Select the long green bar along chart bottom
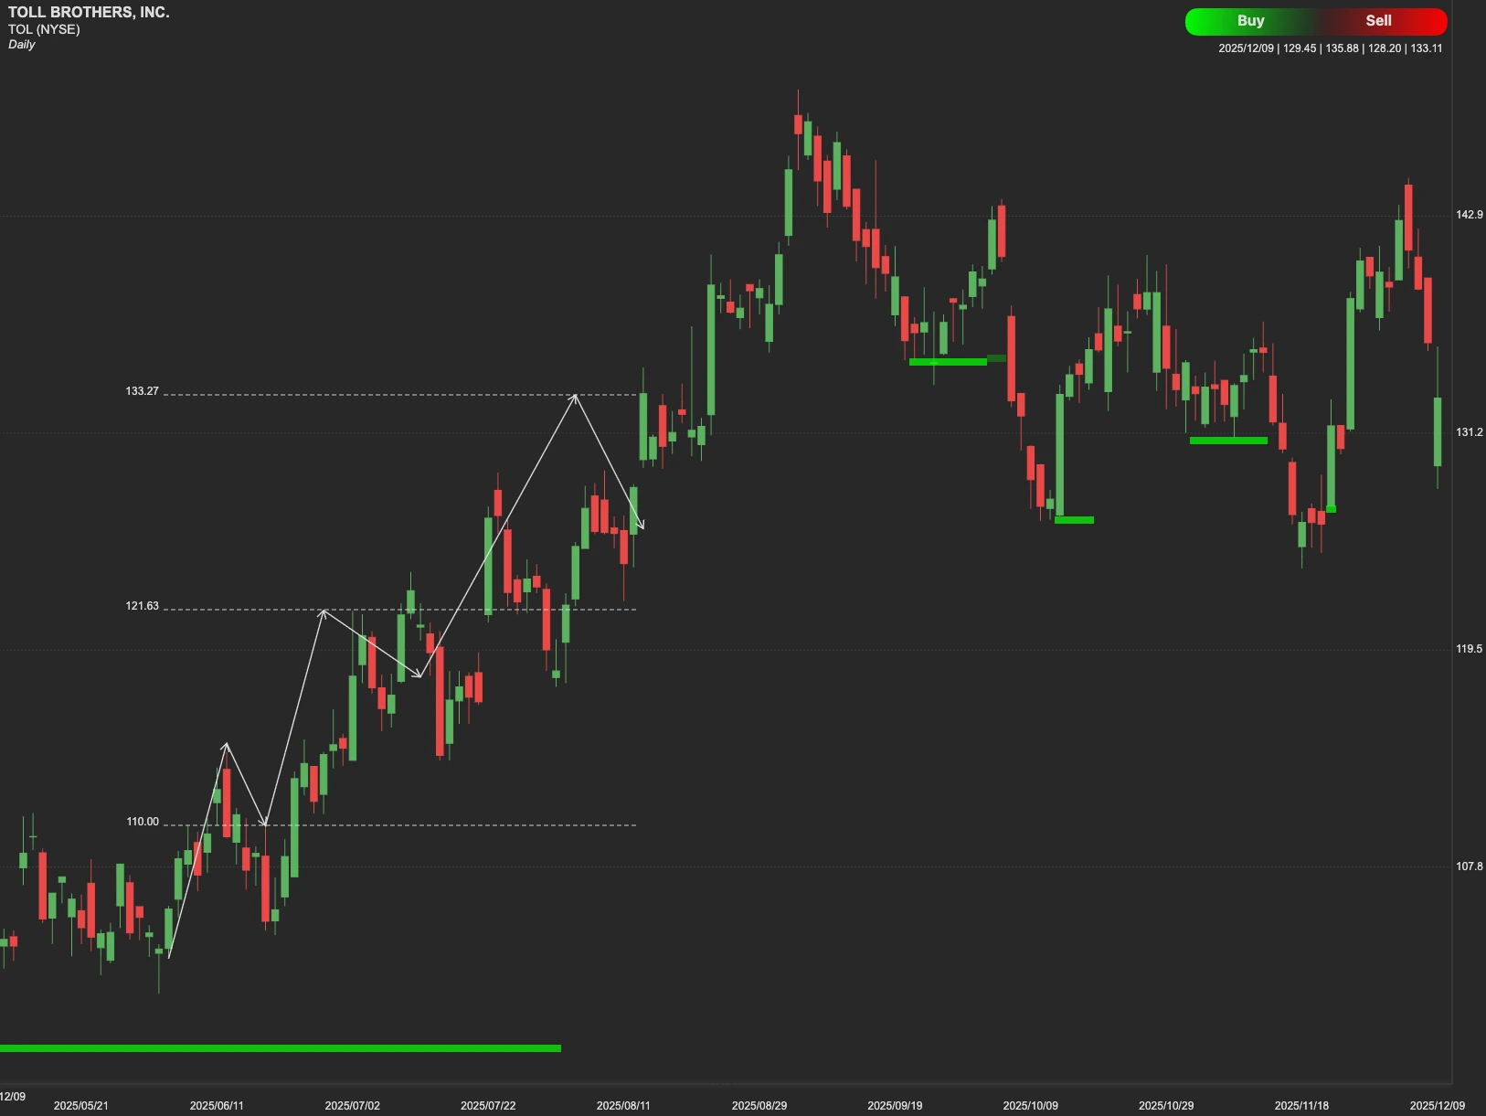The image size is (1486, 1116). pyautogui.click(x=281, y=1048)
